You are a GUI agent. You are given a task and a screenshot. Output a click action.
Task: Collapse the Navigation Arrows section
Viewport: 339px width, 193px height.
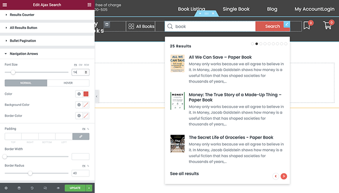tap(47, 54)
